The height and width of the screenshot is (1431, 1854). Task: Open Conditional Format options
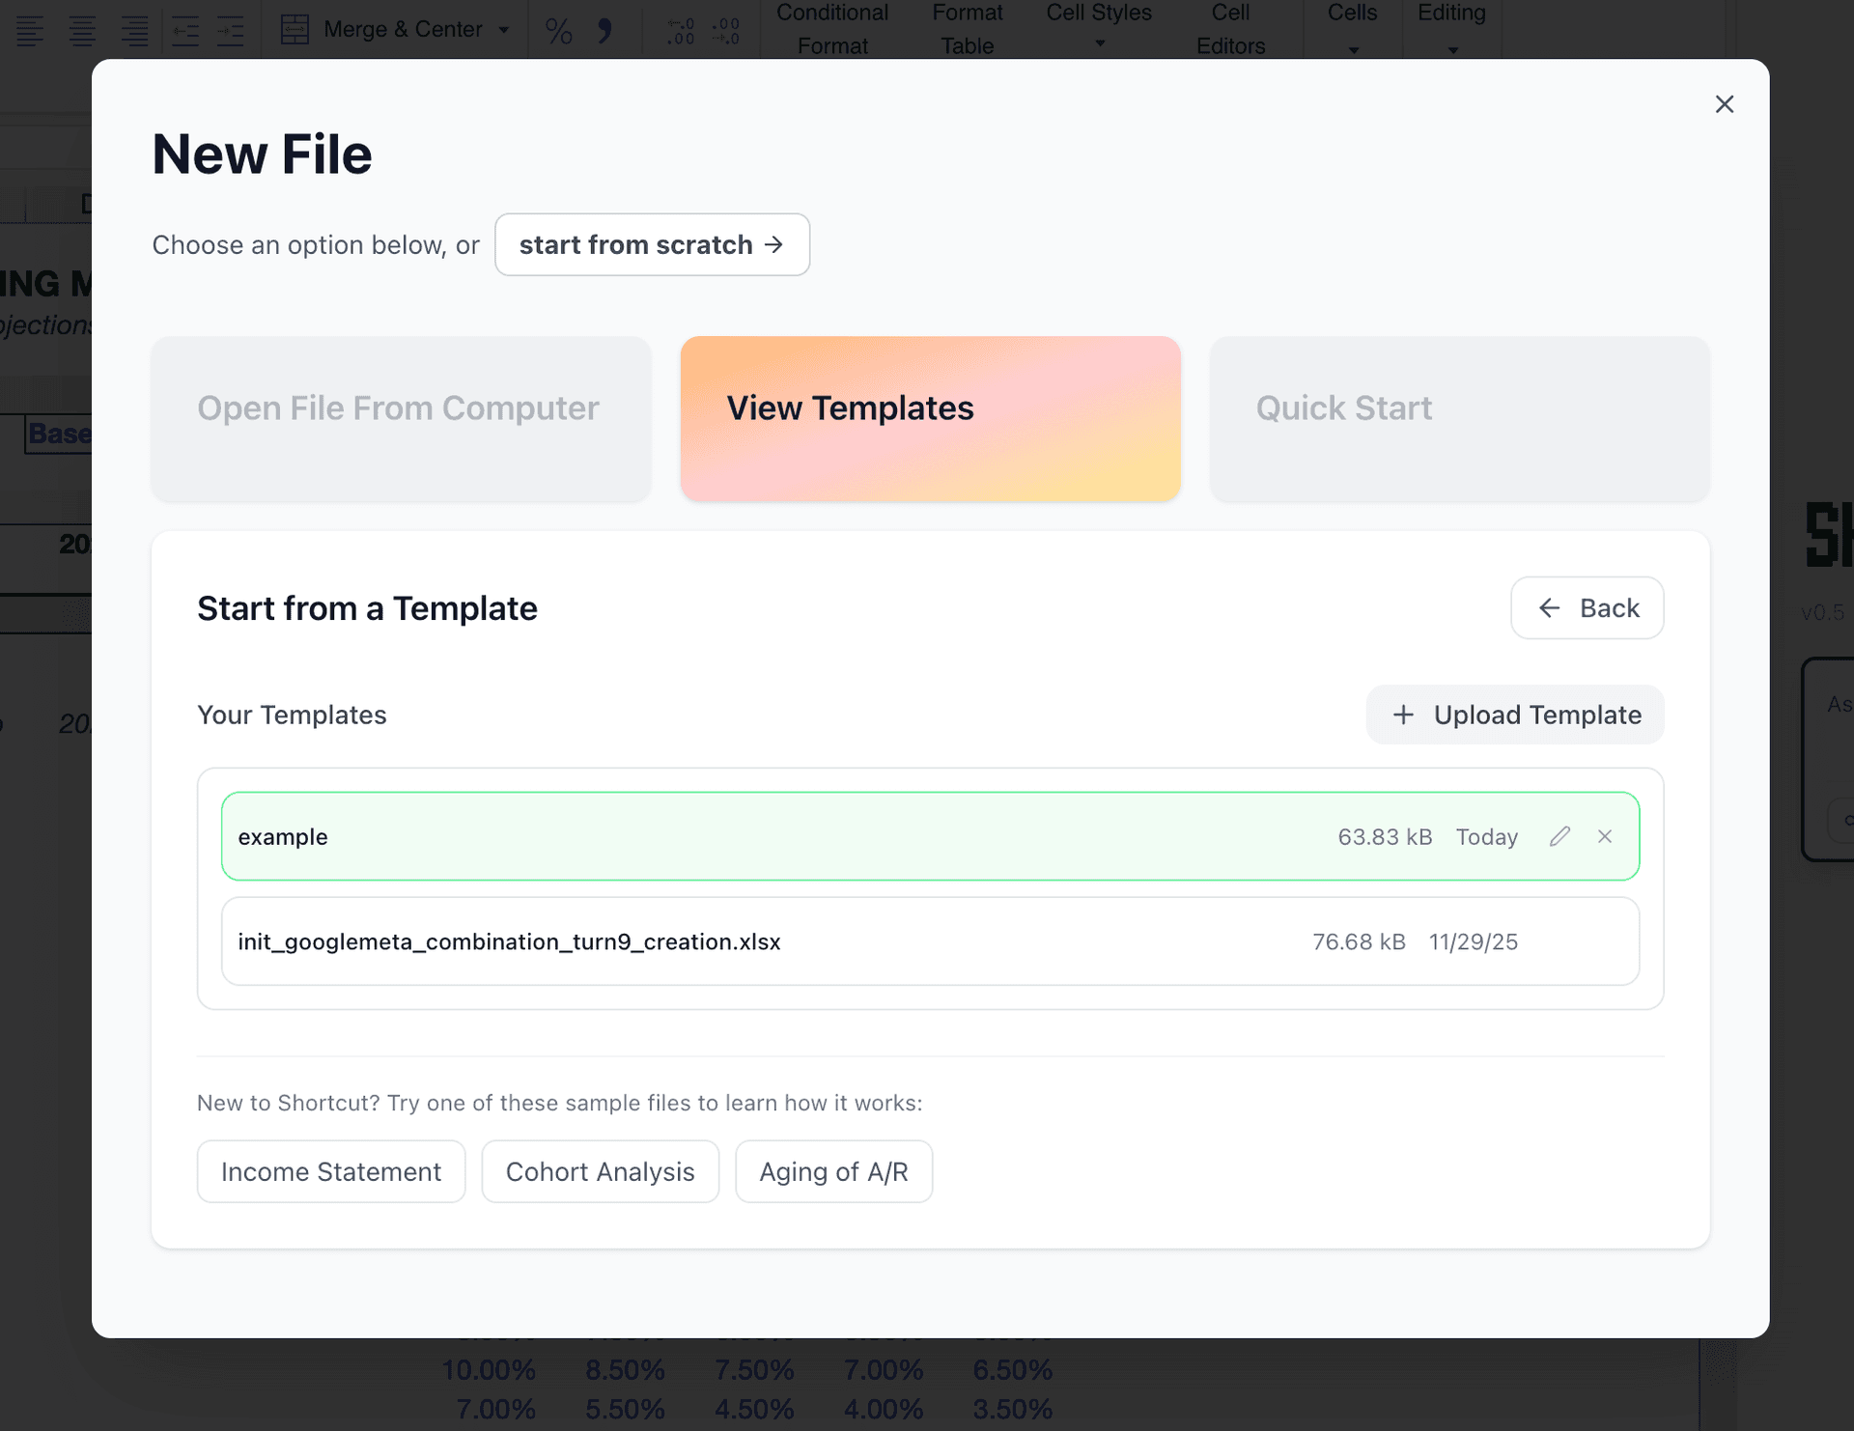[x=832, y=29]
